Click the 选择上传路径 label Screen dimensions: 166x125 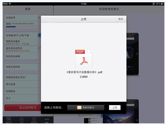click(x=53, y=108)
